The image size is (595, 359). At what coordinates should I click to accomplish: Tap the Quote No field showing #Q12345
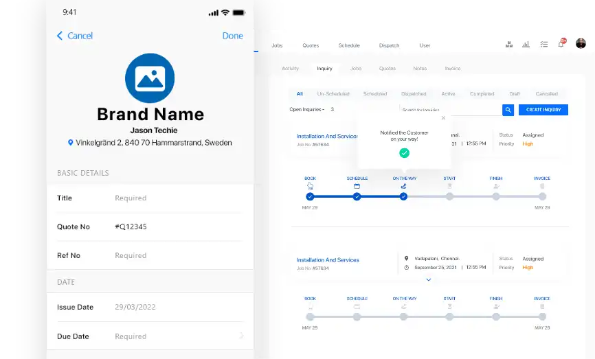coord(150,227)
